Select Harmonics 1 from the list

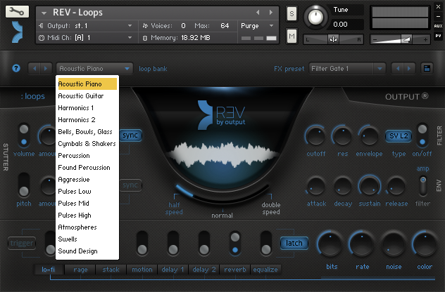pos(87,108)
